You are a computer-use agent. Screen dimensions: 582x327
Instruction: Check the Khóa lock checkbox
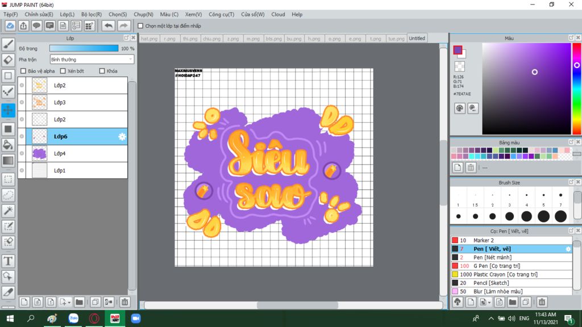(102, 71)
